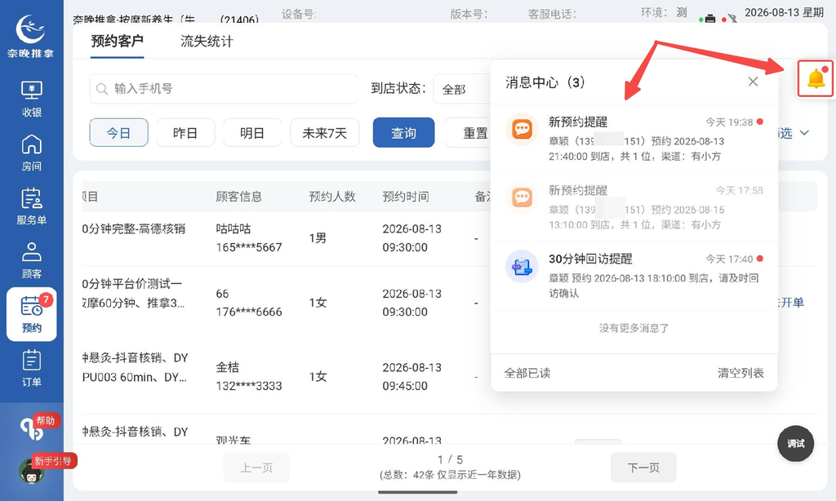Click the 0分钟完整-高德核销 project cell

134,228
